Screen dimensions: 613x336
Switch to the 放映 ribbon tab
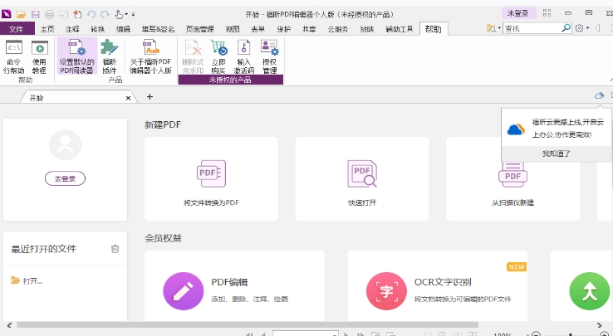pyautogui.click(x=366, y=29)
